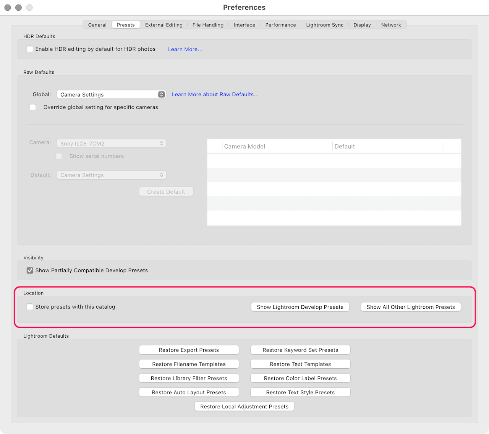Image resolution: width=489 pixels, height=434 pixels.
Task: Click Restore Filename Templates
Action: click(x=189, y=364)
